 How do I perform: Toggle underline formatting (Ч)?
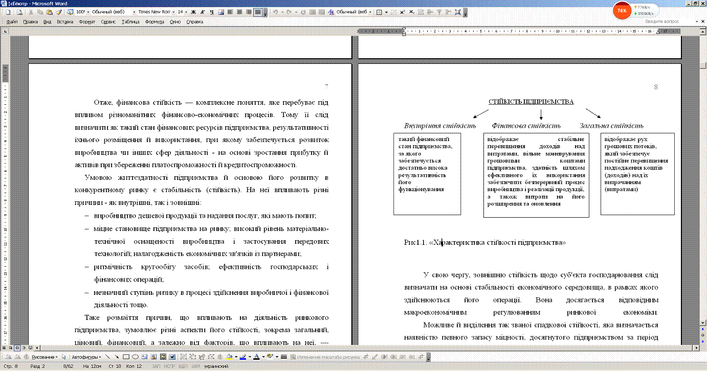[212, 12]
